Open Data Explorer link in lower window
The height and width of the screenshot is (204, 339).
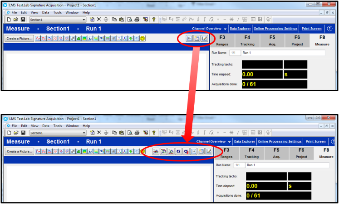(245, 141)
